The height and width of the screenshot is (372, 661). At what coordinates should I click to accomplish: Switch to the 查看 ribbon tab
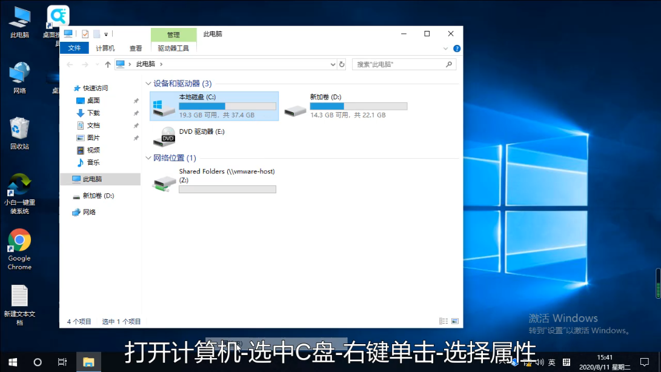[136, 48]
